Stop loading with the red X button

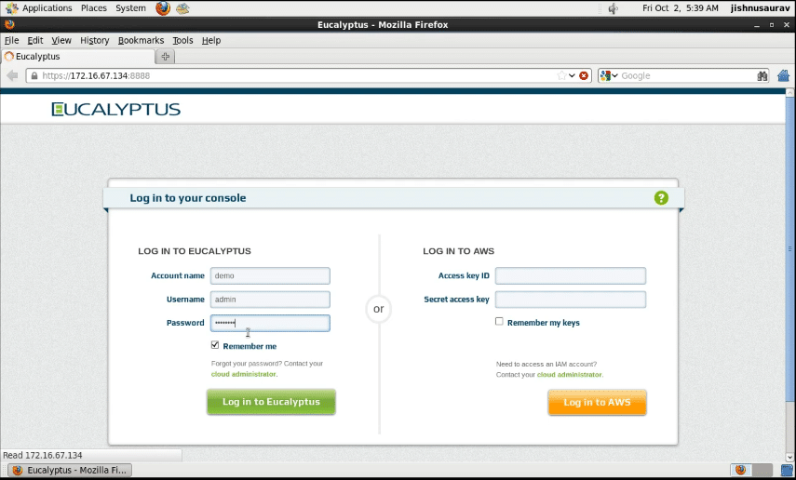pos(584,75)
